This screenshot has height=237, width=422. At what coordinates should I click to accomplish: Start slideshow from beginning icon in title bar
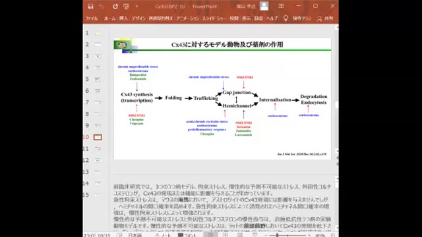126,7
